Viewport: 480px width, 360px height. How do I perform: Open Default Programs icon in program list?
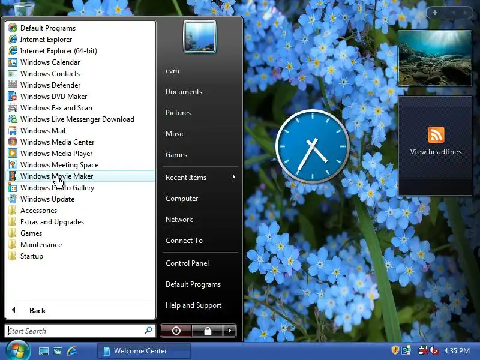(x=13, y=28)
